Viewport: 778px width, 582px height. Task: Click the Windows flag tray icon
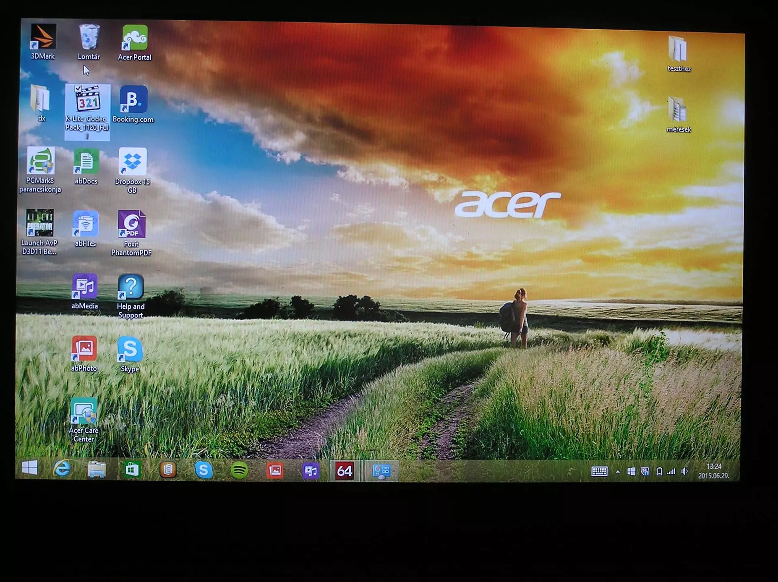631,471
